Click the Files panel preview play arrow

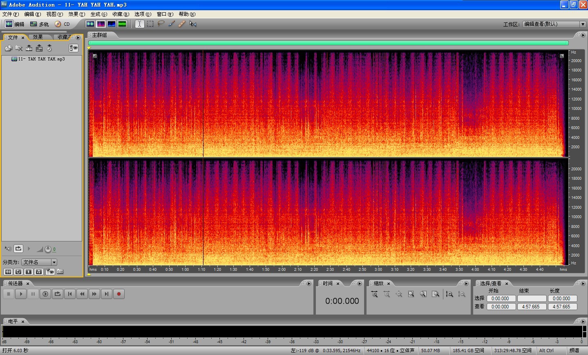pyautogui.click(x=29, y=248)
